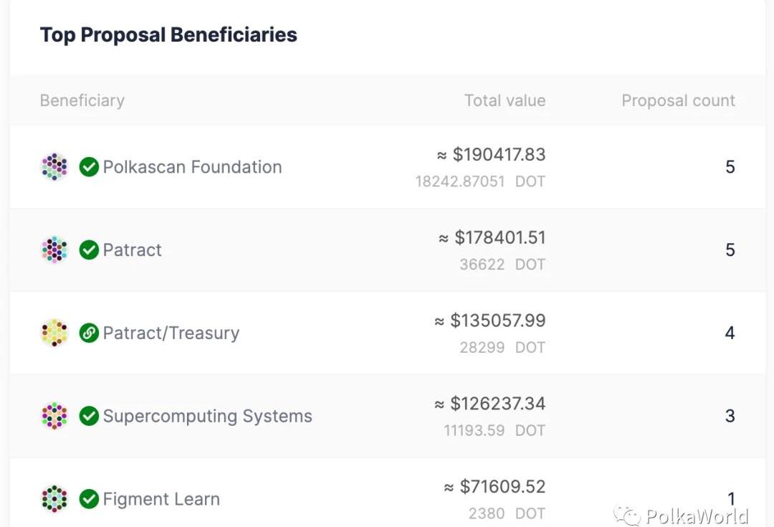
Task: Click Figment Learn identicon avatar
Action: coord(54,499)
